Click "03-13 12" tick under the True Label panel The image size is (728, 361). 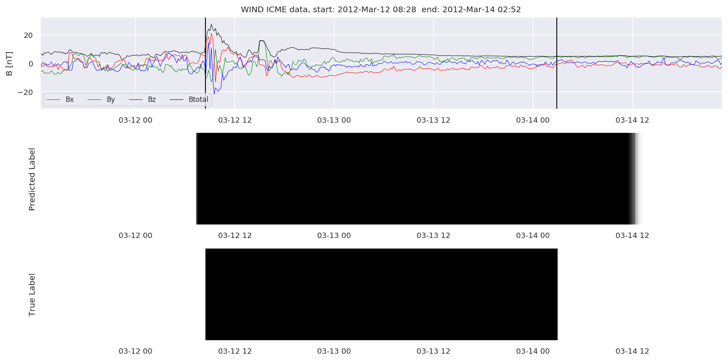433,351
